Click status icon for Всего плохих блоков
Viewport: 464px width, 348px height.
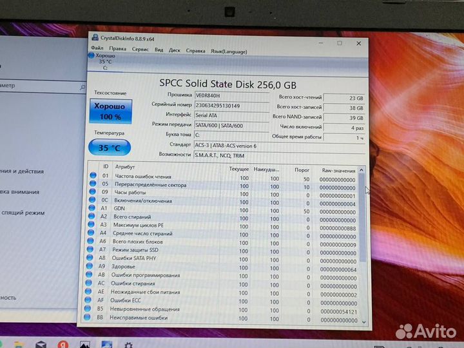[x=90, y=241]
